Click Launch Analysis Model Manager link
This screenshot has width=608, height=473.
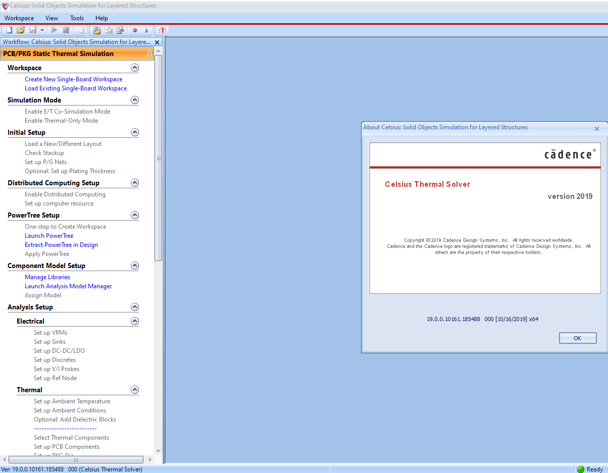[x=68, y=286]
